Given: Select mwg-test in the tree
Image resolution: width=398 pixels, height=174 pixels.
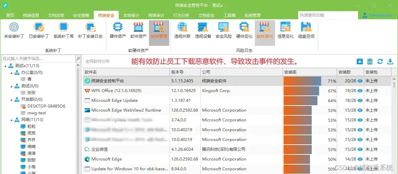Looking at the screenshot, I should 37,113.
